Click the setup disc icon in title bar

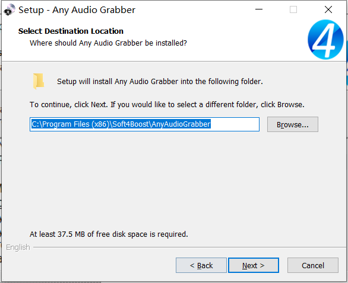tap(10, 10)
